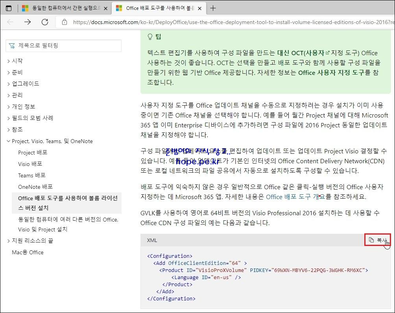Viewport: 395px width, 313px height.
Task: Open Project 배포 in sidebar
Action: [x=33, y=153]
